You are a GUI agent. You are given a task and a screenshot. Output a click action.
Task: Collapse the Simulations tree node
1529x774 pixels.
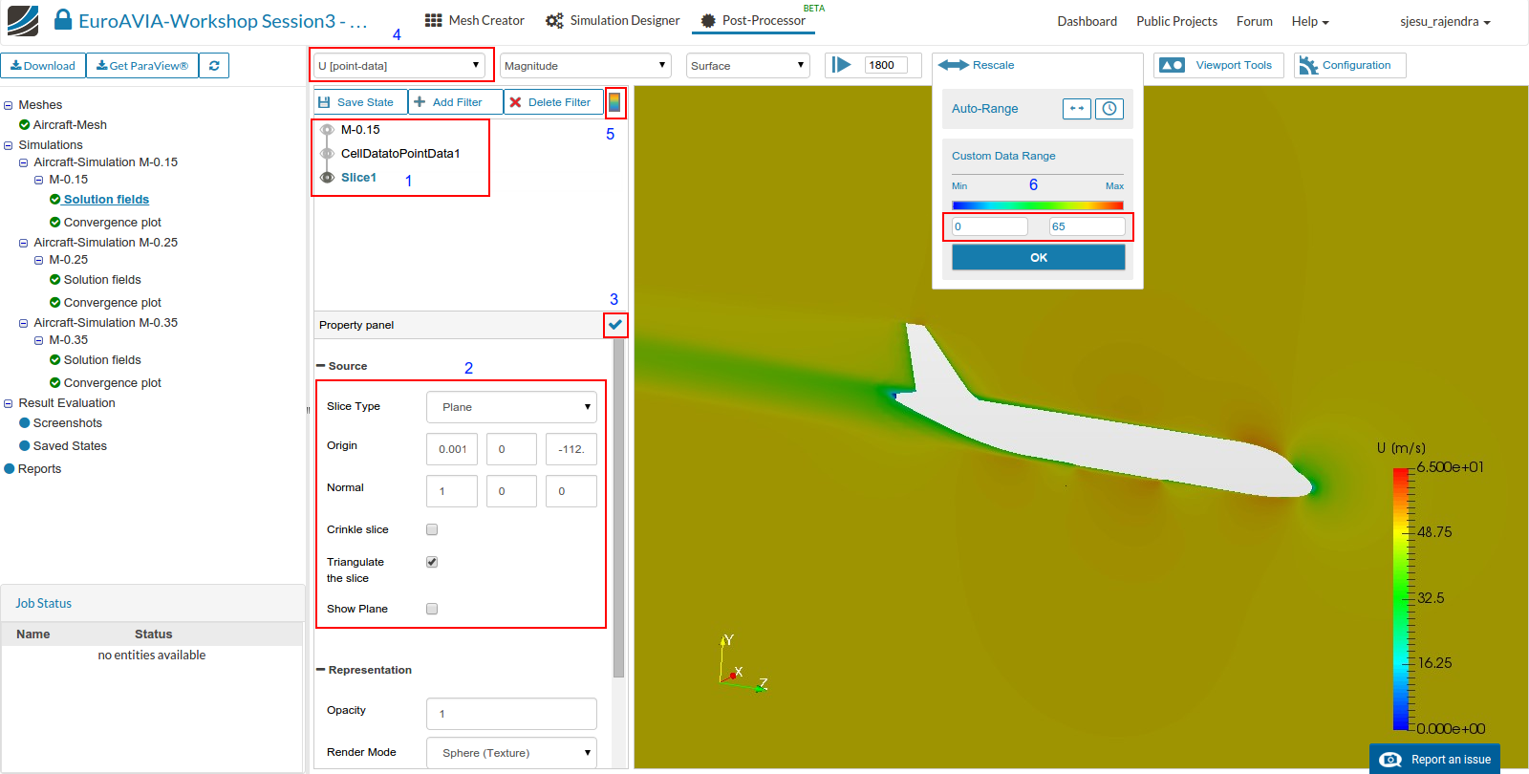(x=8, y=145)
